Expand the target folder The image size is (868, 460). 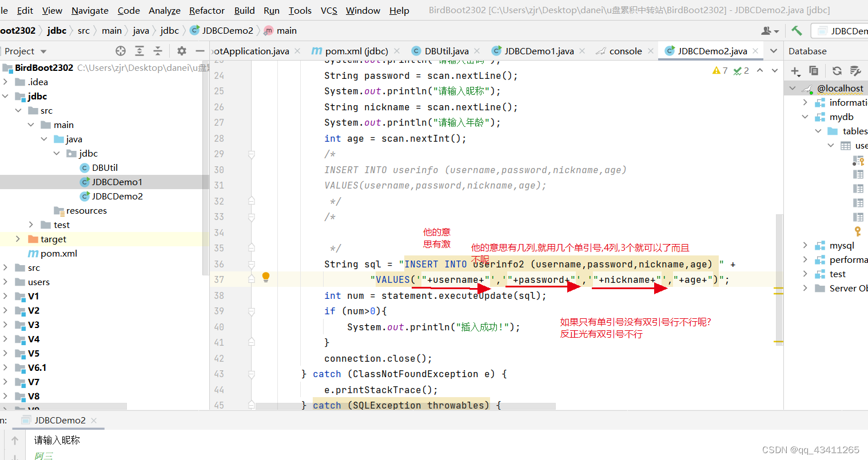pos(18,239)
